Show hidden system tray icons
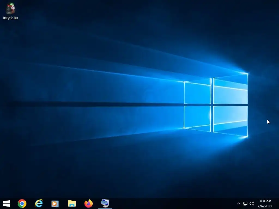This screenshot has height=209, width=279. [x=239, y=204]
